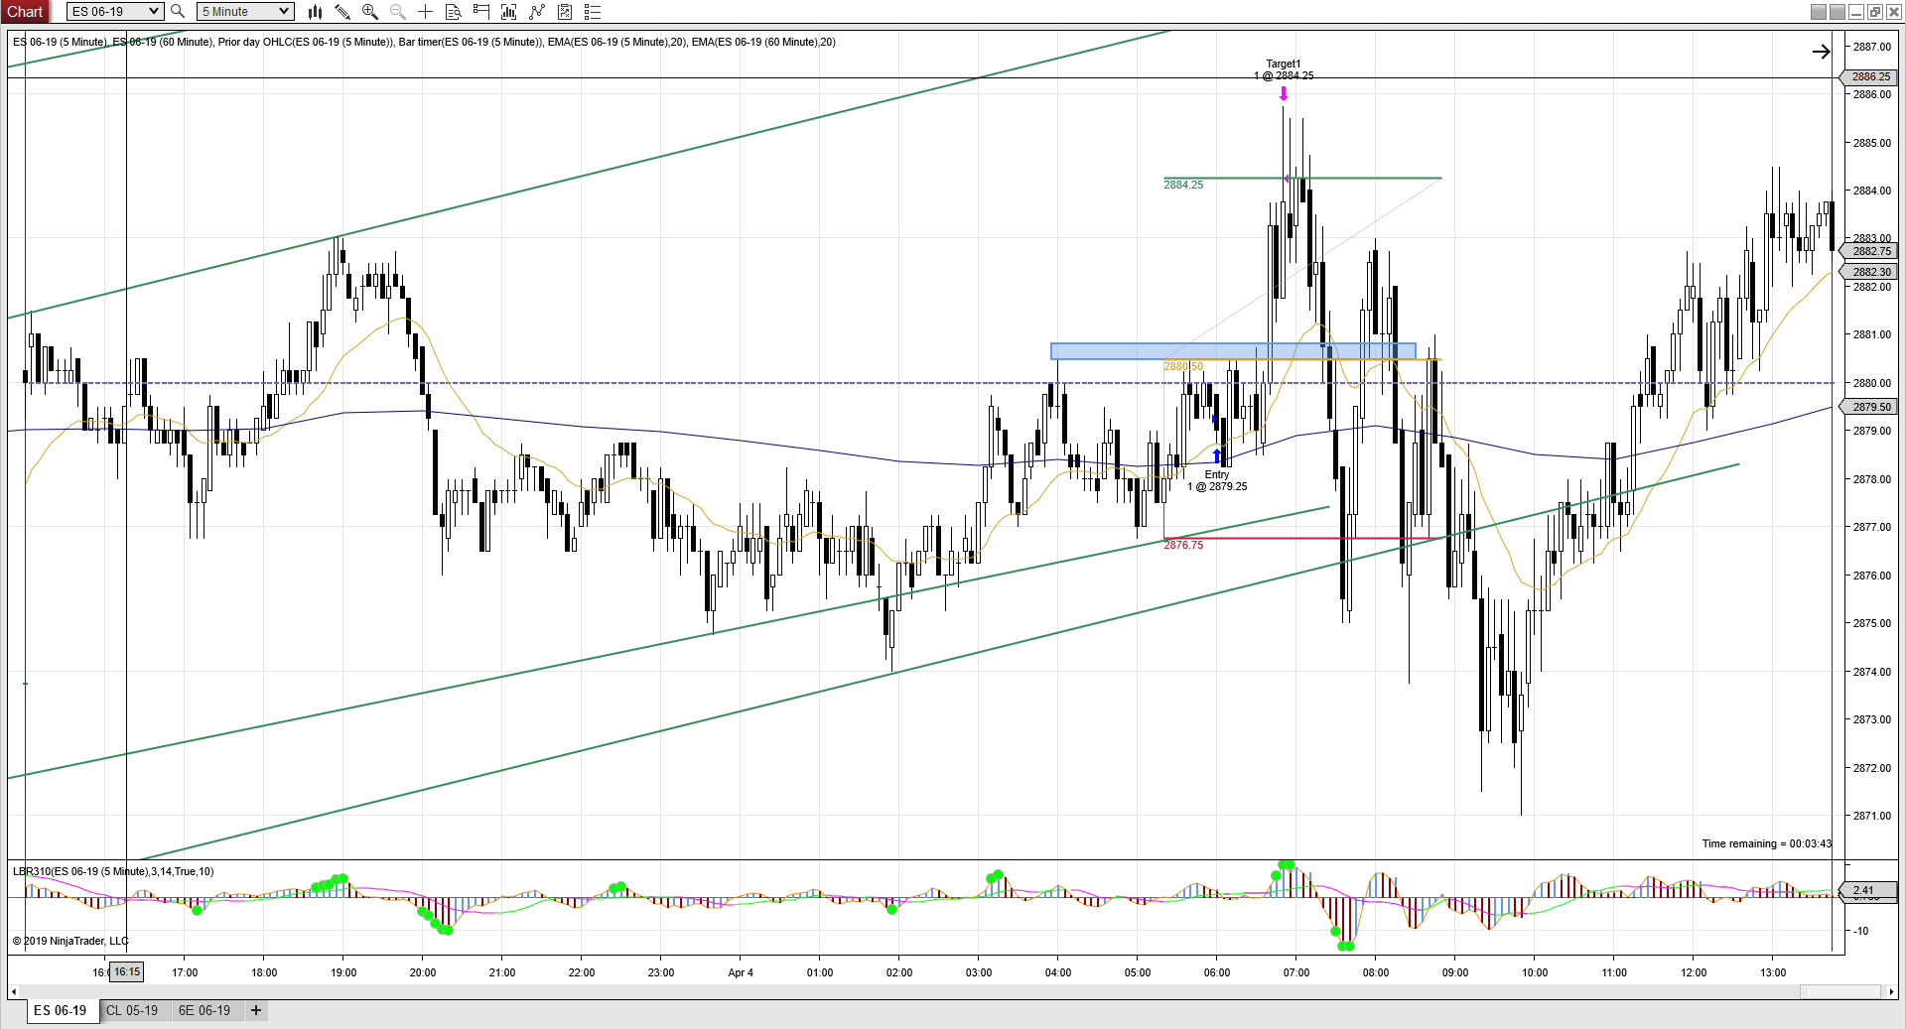This screenshot has width=1906, height=1029.
Task: Click the 2876.75 red stop line label
Action: tap(1183, 545)
